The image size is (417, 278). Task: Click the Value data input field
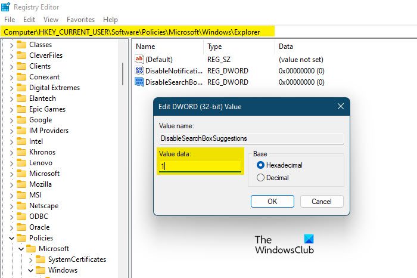200,166
